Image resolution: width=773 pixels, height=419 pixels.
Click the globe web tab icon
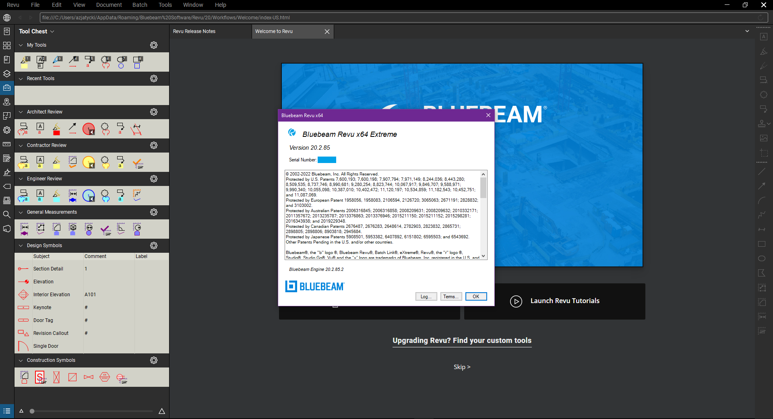(x=7, y=18)
